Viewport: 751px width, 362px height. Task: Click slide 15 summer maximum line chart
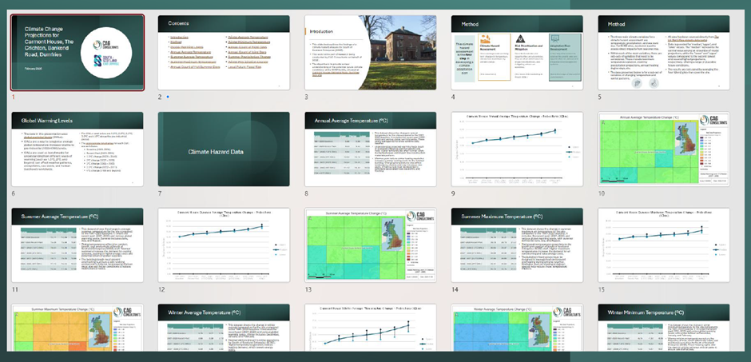(x=663, y=246)
